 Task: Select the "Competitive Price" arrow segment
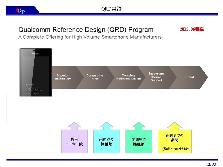click(95, 77)
